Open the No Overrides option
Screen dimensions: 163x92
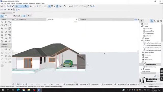[121, 84]
